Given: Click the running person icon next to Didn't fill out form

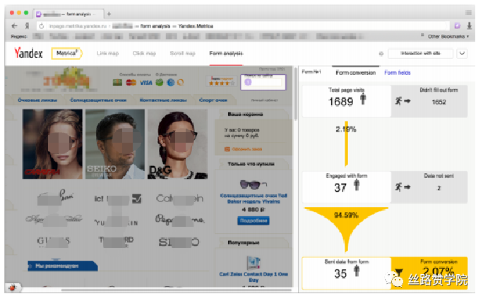Looking at the screenshot, I should click(400, 101).
